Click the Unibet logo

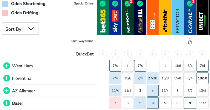pyautogui.click(x=203, y=21)
